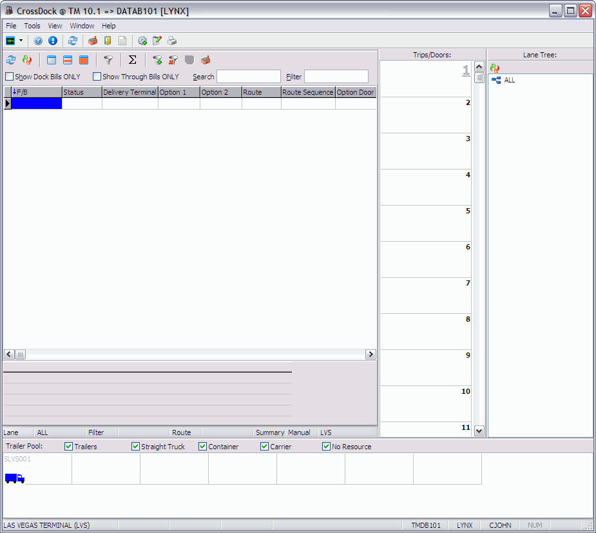This screenshot has width=596, height=533.
Task: Check the Show Through Bills ONLY option
Action: click(x=97, y=76)
